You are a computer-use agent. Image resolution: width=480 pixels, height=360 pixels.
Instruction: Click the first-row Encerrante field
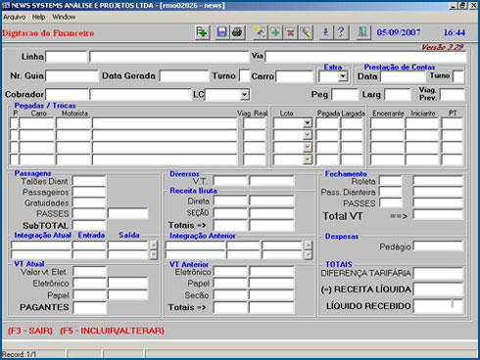(x=387, y=123)
